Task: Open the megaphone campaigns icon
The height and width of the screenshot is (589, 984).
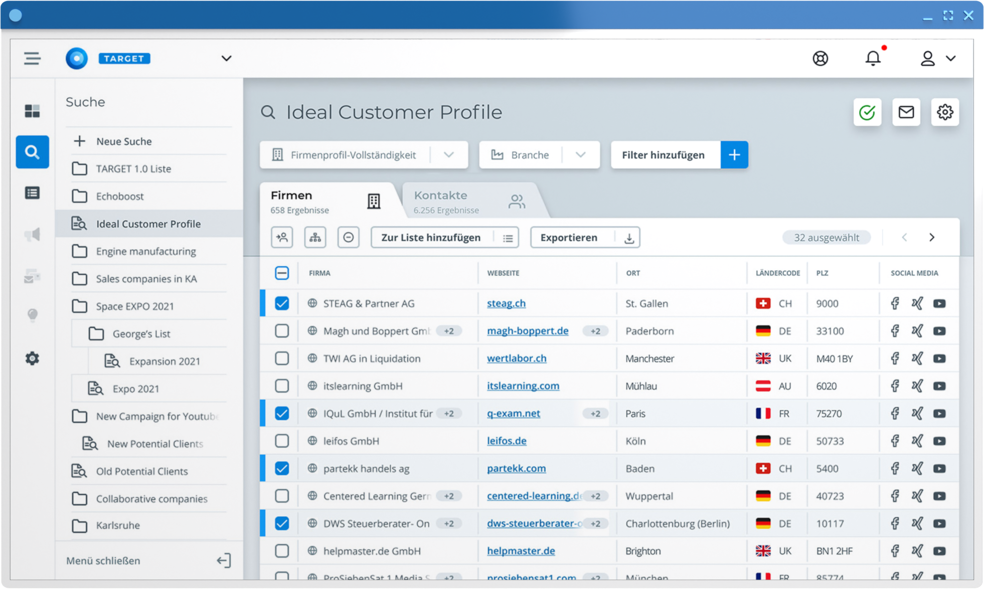Action: point(32,234)
